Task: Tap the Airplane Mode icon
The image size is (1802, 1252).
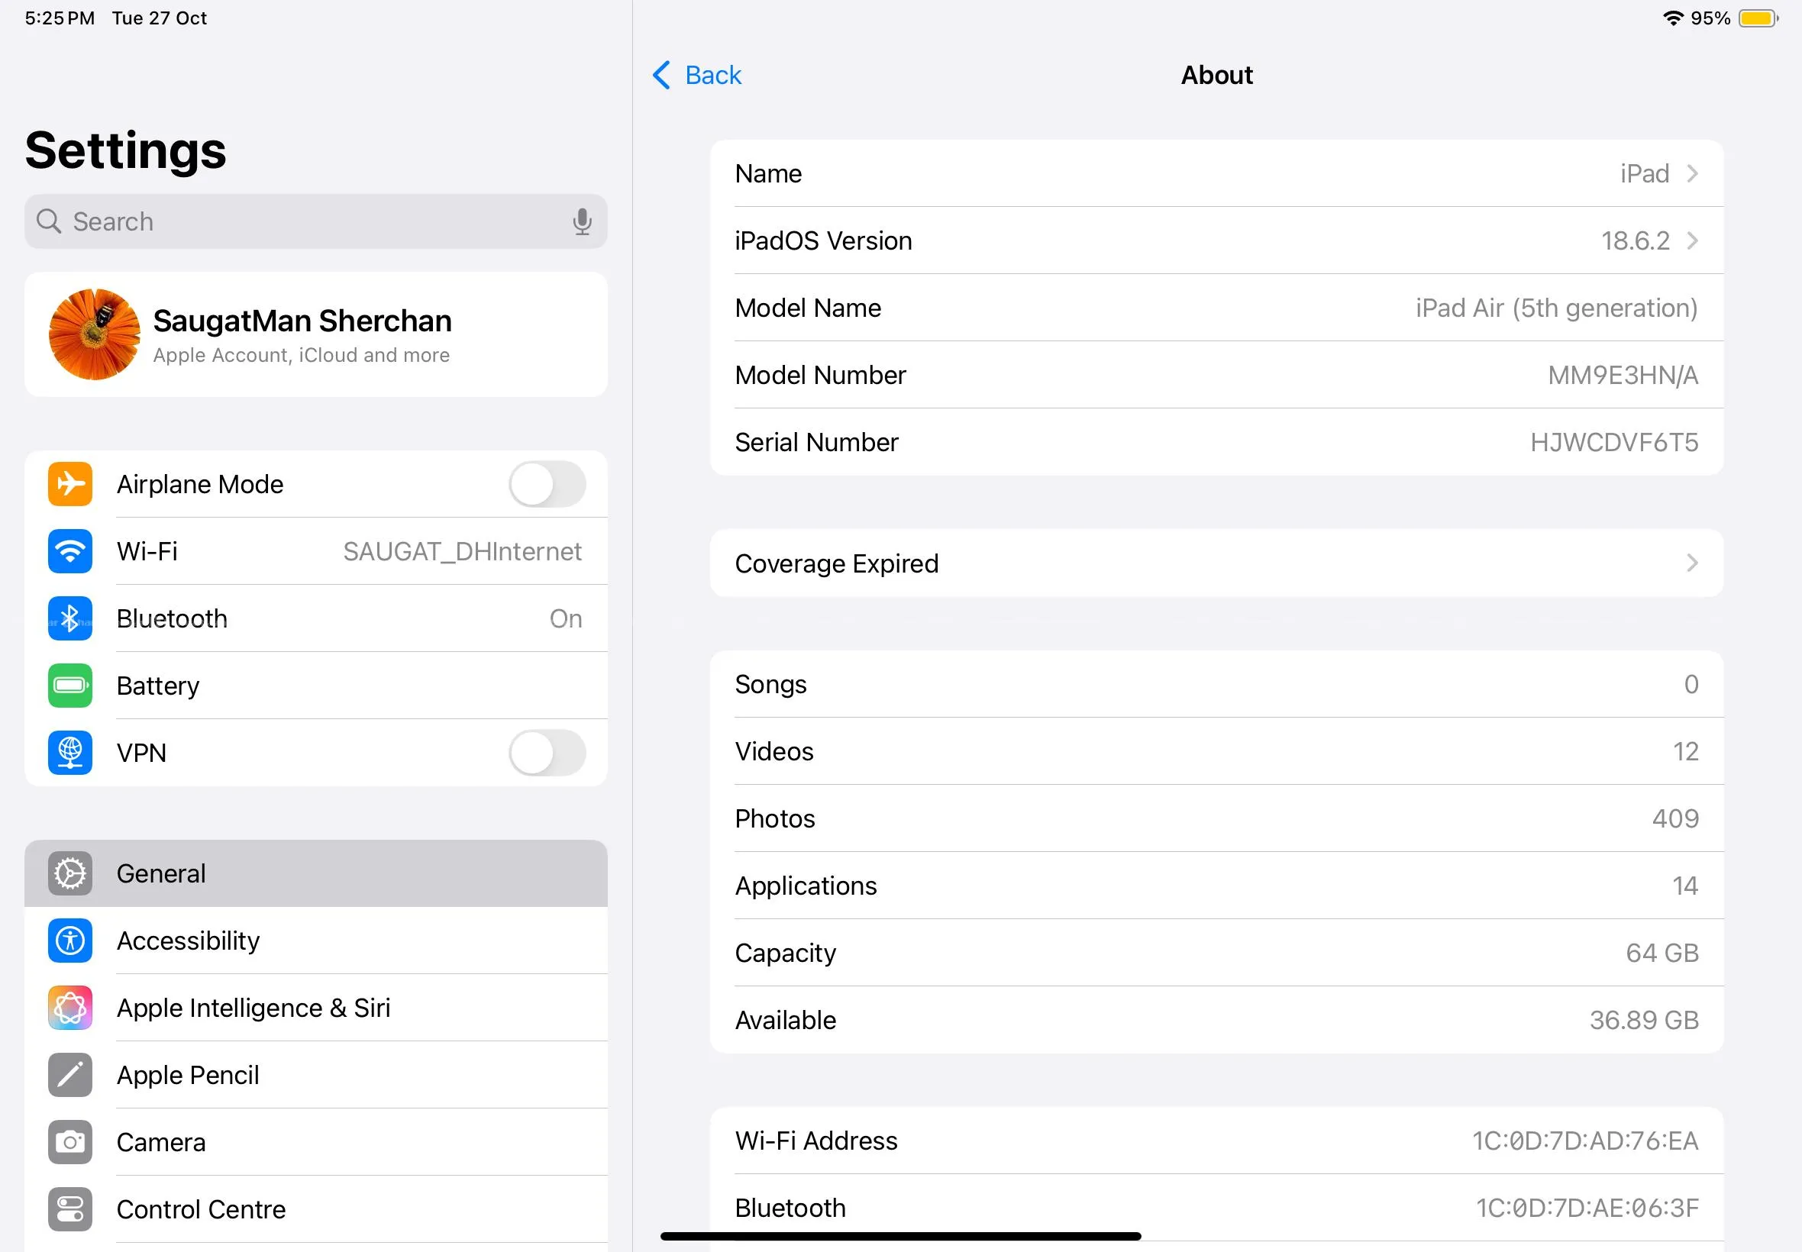Action: tap(69, 484)
